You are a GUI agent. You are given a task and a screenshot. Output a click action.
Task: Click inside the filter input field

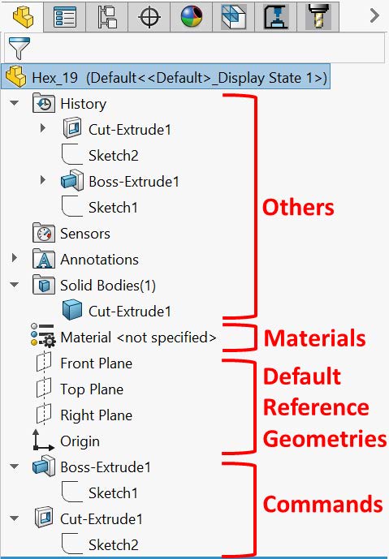(x=209, y=47)
